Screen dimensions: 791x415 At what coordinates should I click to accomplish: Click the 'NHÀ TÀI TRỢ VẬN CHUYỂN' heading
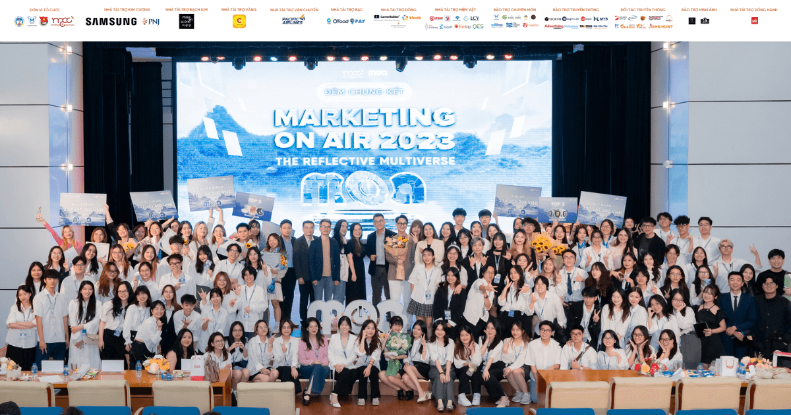pyautogui.click(x=294, y=10)
